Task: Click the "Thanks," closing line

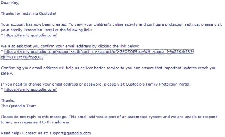Action: 8,101
